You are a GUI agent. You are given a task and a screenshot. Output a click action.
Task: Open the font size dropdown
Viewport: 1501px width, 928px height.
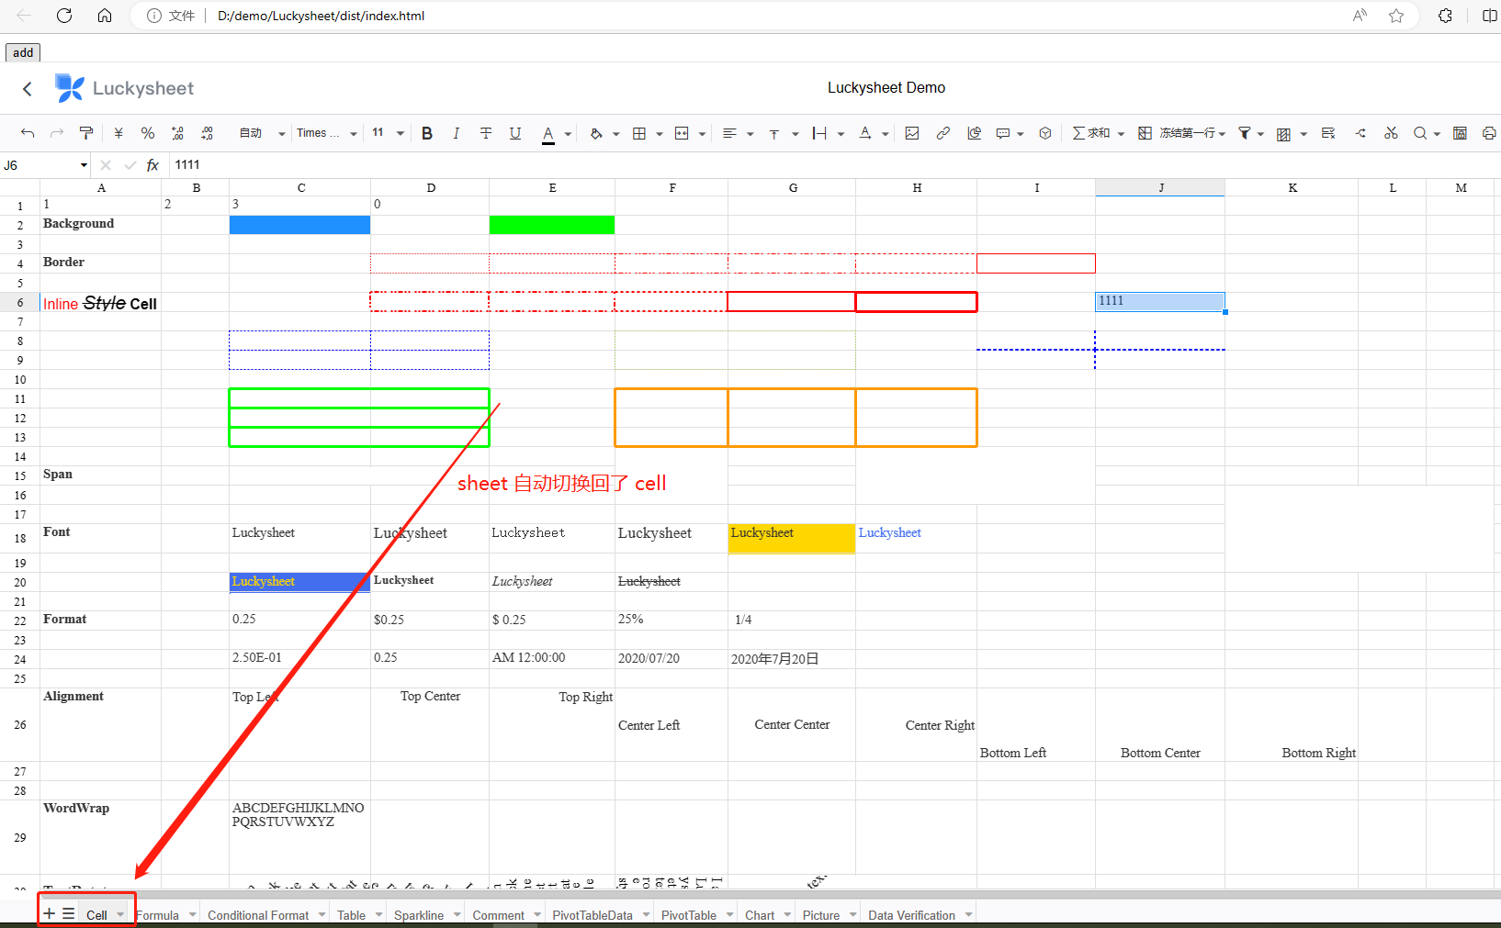click(401, 133)
